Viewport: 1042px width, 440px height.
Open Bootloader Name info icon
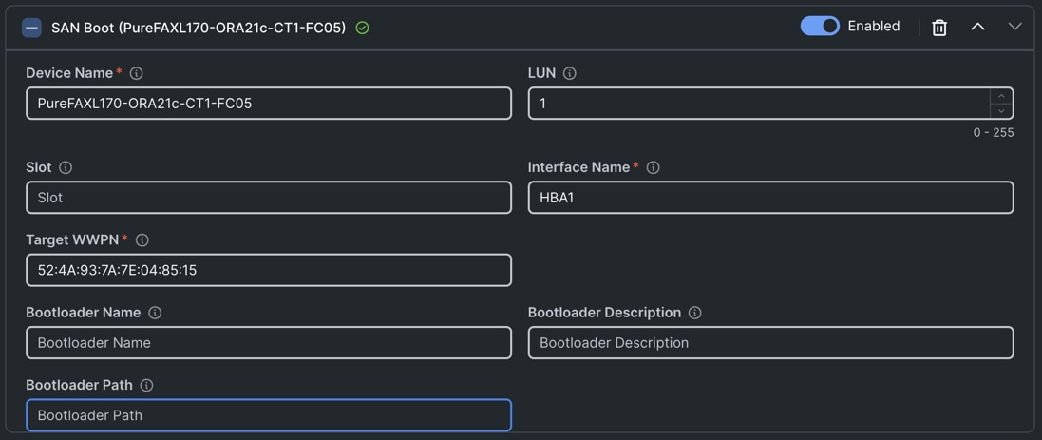coord(155,313)
